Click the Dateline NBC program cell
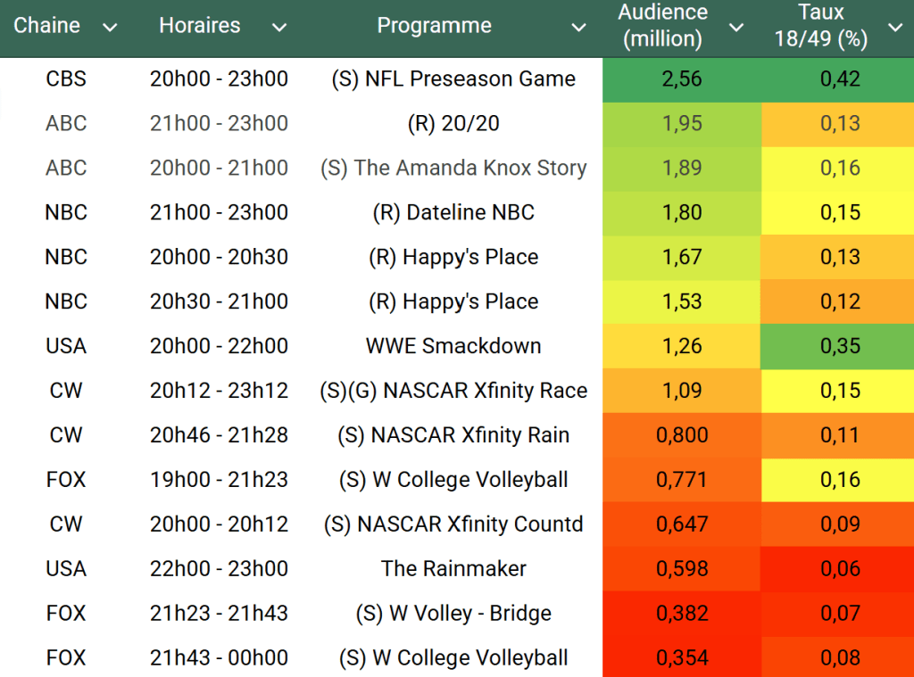The width and height of the screenshot is (914, 677). (x=453, y=213)
